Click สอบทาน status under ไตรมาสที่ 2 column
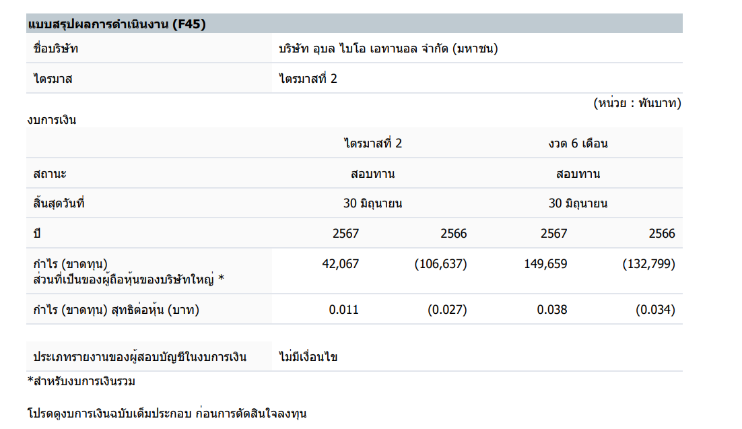Screen dimensions: 742x429 (x=373, y=174)
